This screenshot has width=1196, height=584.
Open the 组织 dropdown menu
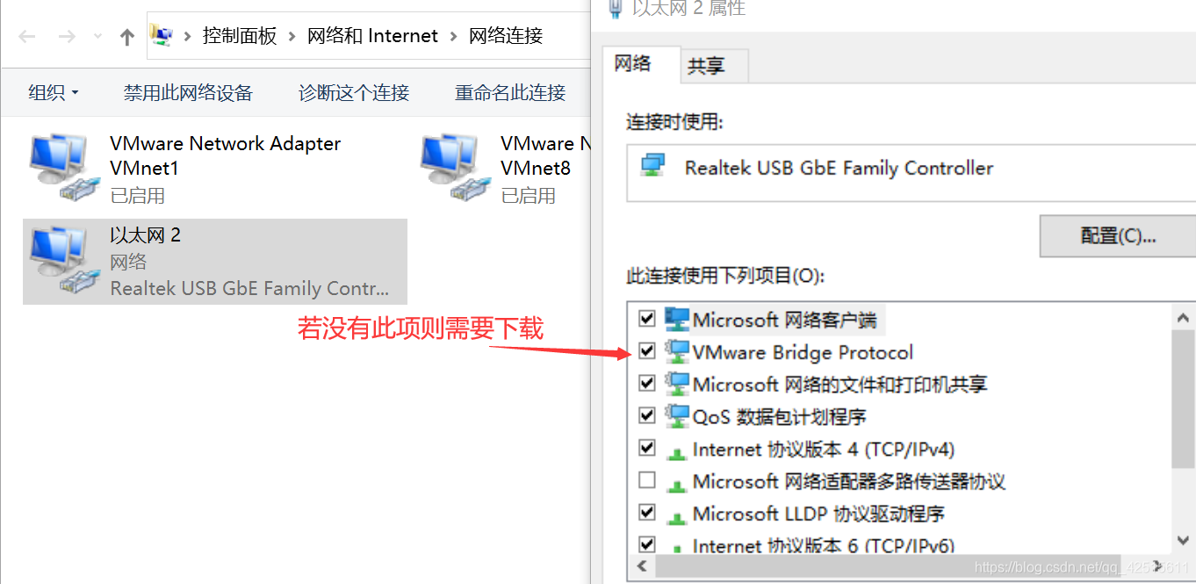coord(54,92)
